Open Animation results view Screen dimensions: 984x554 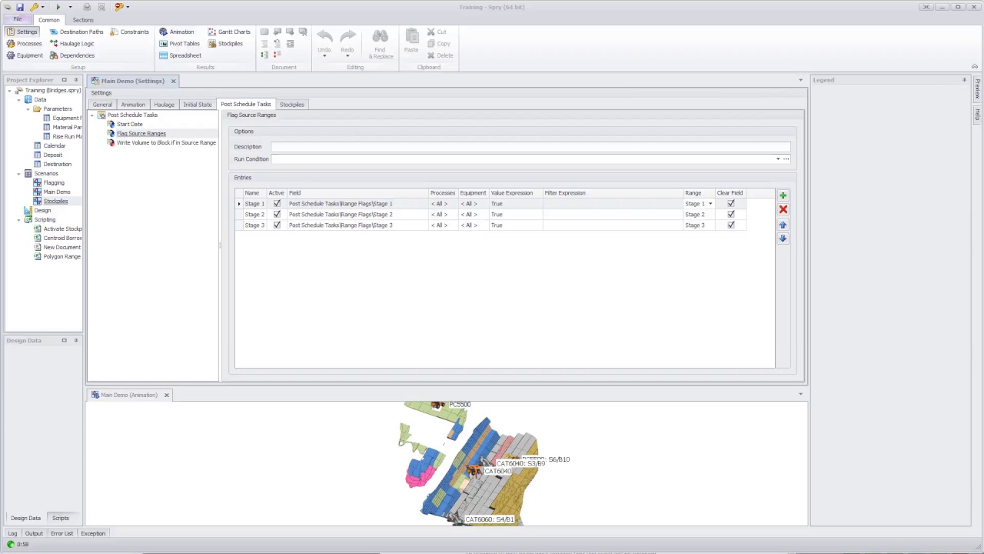[177, 32]
